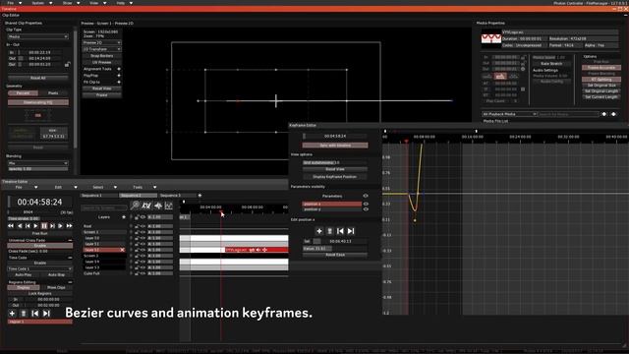Add a layer with the Layers plus icon
The image size is (629, 354).
(x=124, y=217)
